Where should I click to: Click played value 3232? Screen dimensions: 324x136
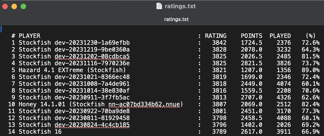pyautogui.click(x=284, y=49)
